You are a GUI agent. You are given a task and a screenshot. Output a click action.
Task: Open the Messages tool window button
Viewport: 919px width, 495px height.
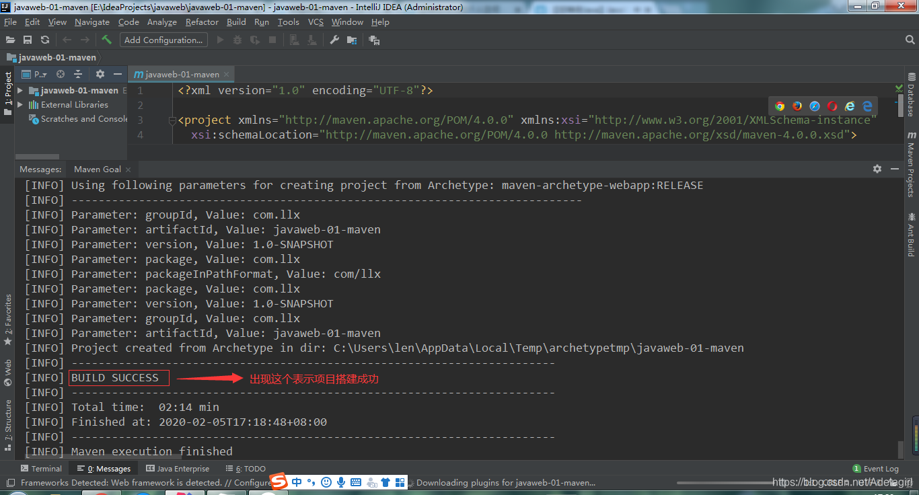pos(104,468)
